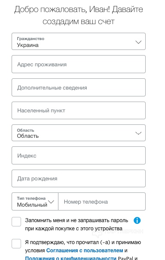Open the Положения о конфиденциальности link
The width and height of the screenshot is (165, 260).
coord(70,258)
